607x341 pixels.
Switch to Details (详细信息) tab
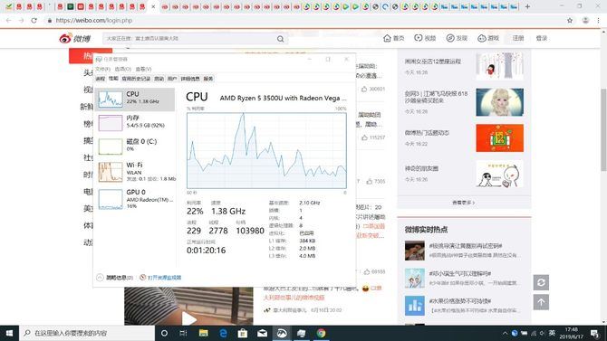[x=190, y=79]
